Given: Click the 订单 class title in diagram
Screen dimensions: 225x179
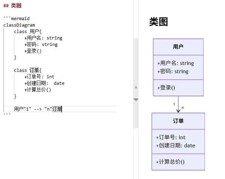Looking at the screenshot, I should (178, 121).
